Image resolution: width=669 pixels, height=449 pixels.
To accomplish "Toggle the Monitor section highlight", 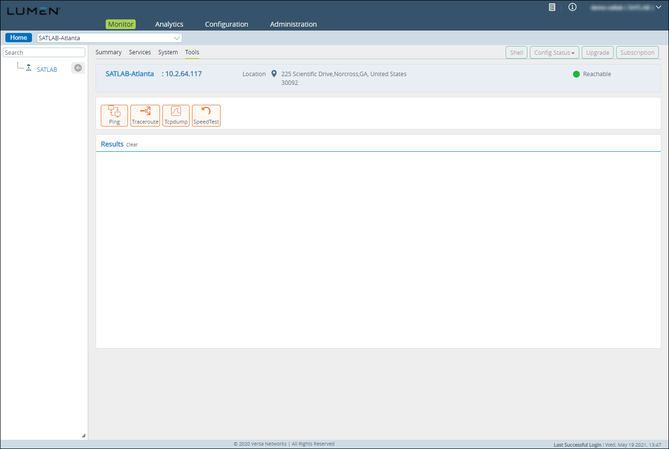I will [x=120, y=24].
